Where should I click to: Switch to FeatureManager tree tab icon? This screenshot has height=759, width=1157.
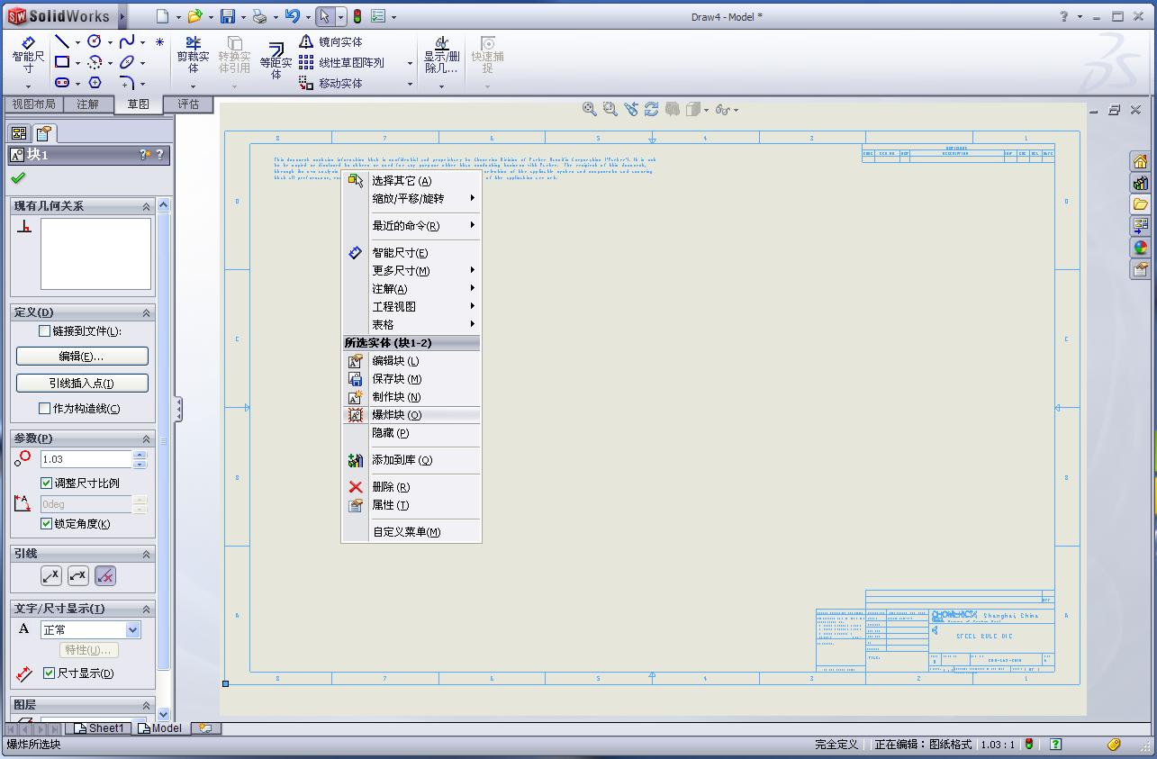tap(19, 133)
